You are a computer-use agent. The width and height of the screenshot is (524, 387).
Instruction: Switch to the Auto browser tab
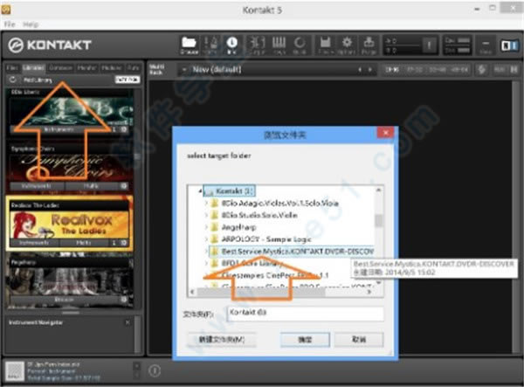[x=134, y=68]
